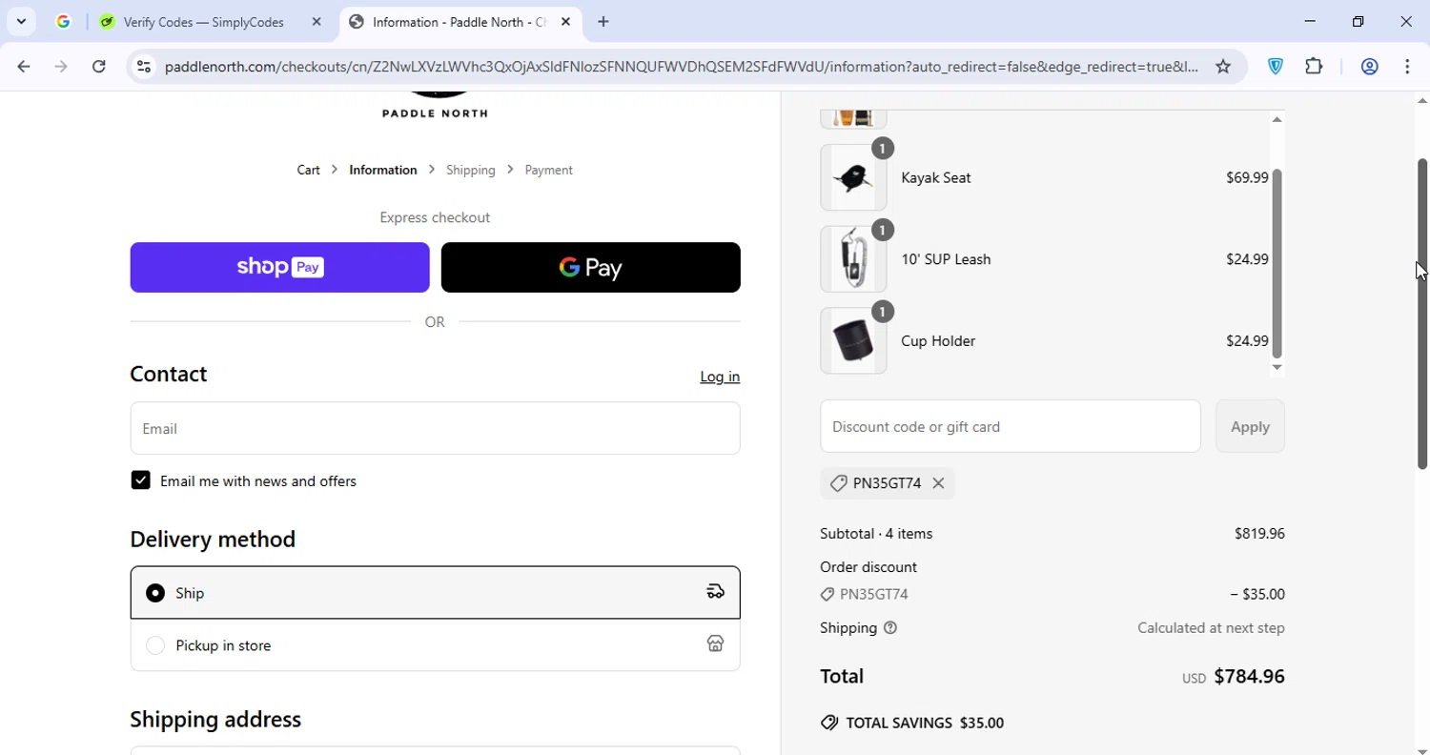The width and height of the screenshot is (1430, 755).
Task: Click the Kayak Seat price $69.99
Action: click(1247, 177)
